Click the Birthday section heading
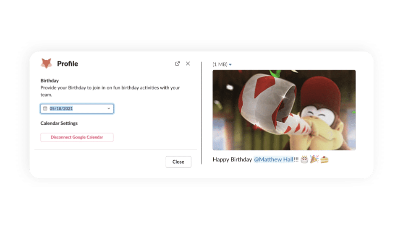The height and width of the screenshot is (226, 403). pyautogui.click(x=50, y=80)
